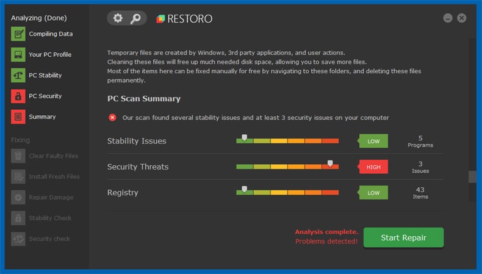Screen dimensions: 482x274
Task: Click the Registry slider handle
Action: click(x=245, y=189)
